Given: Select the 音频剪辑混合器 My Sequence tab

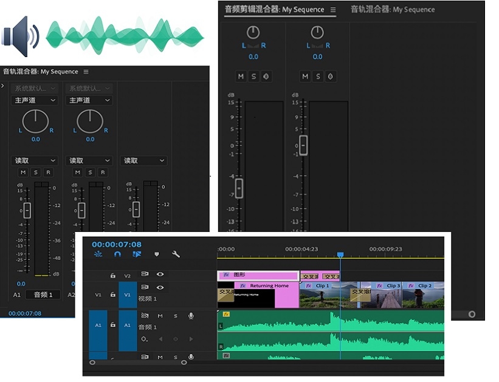Looking at the screenshot, I should click(274, 10).
